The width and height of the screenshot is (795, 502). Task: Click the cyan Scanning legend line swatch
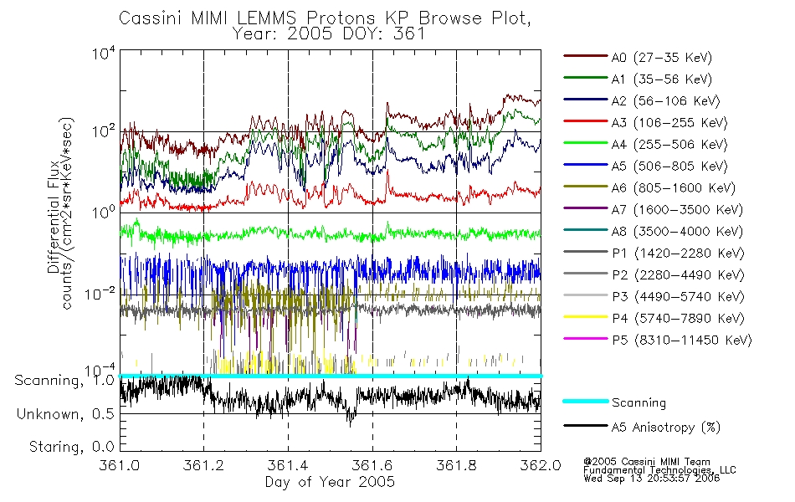point(586,401)
